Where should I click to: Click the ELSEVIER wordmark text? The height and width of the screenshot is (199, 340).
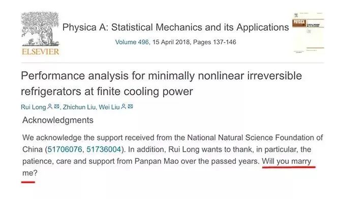(40, 52)
